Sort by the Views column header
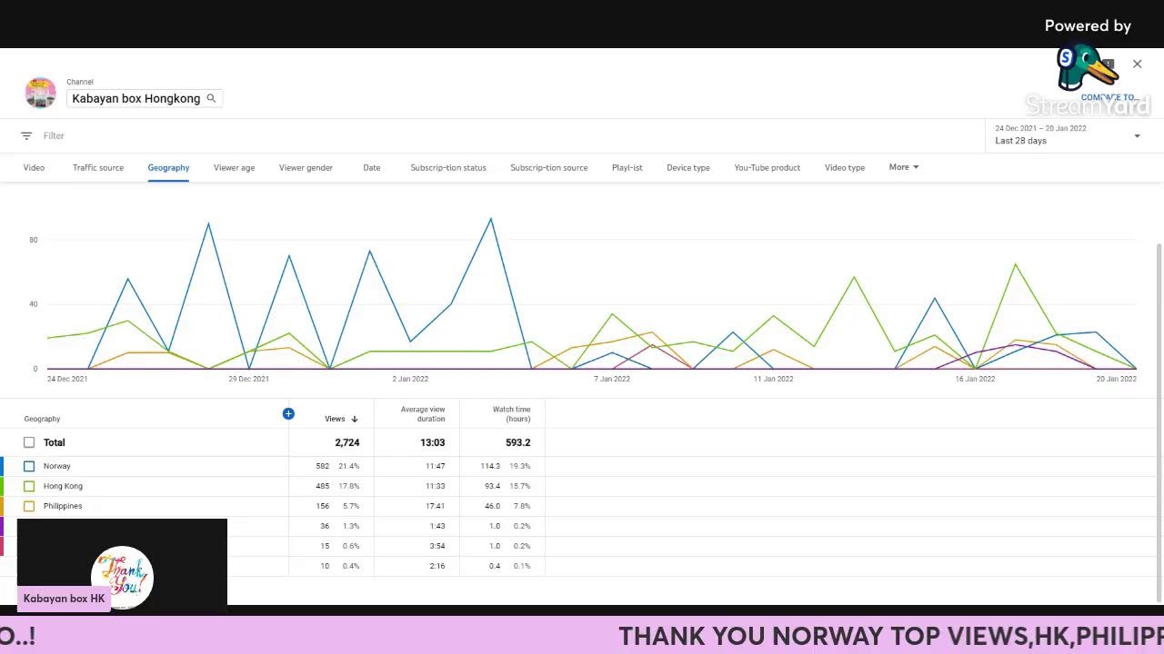Screen dimensions: 1164x654 click(x=335, y=420)
